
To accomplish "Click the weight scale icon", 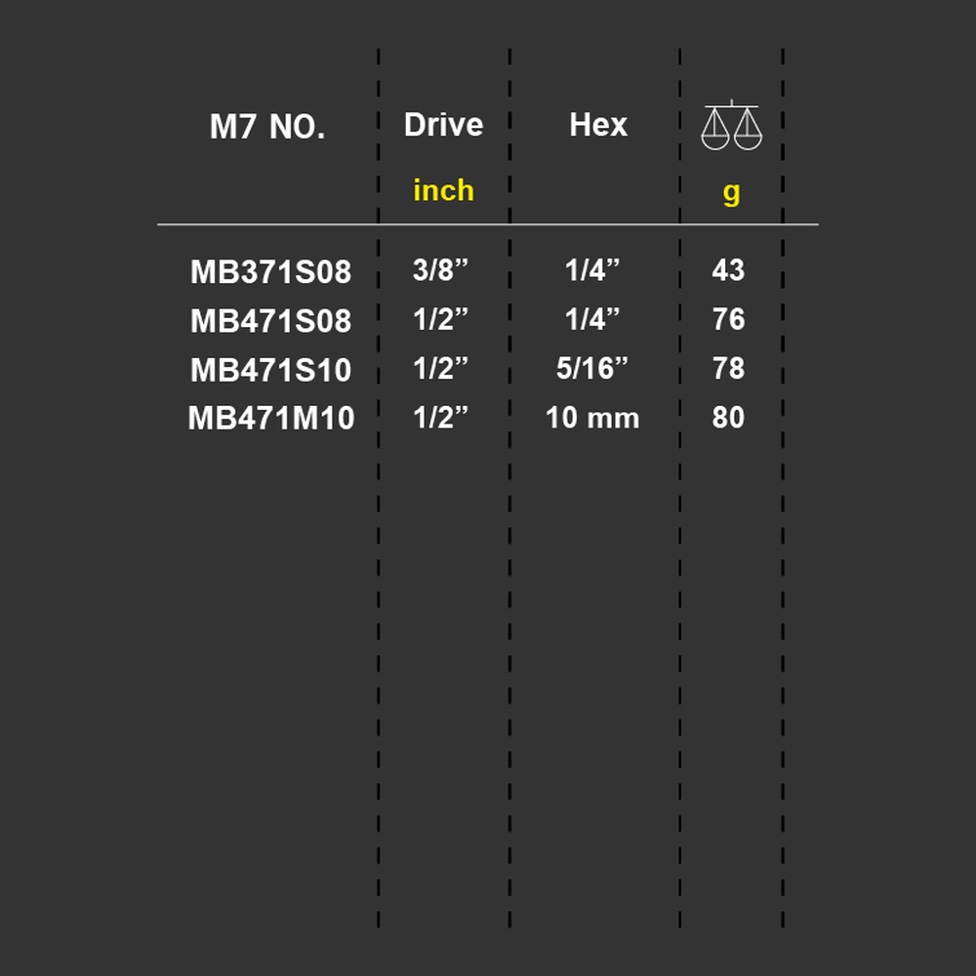I will pos(731,125).
